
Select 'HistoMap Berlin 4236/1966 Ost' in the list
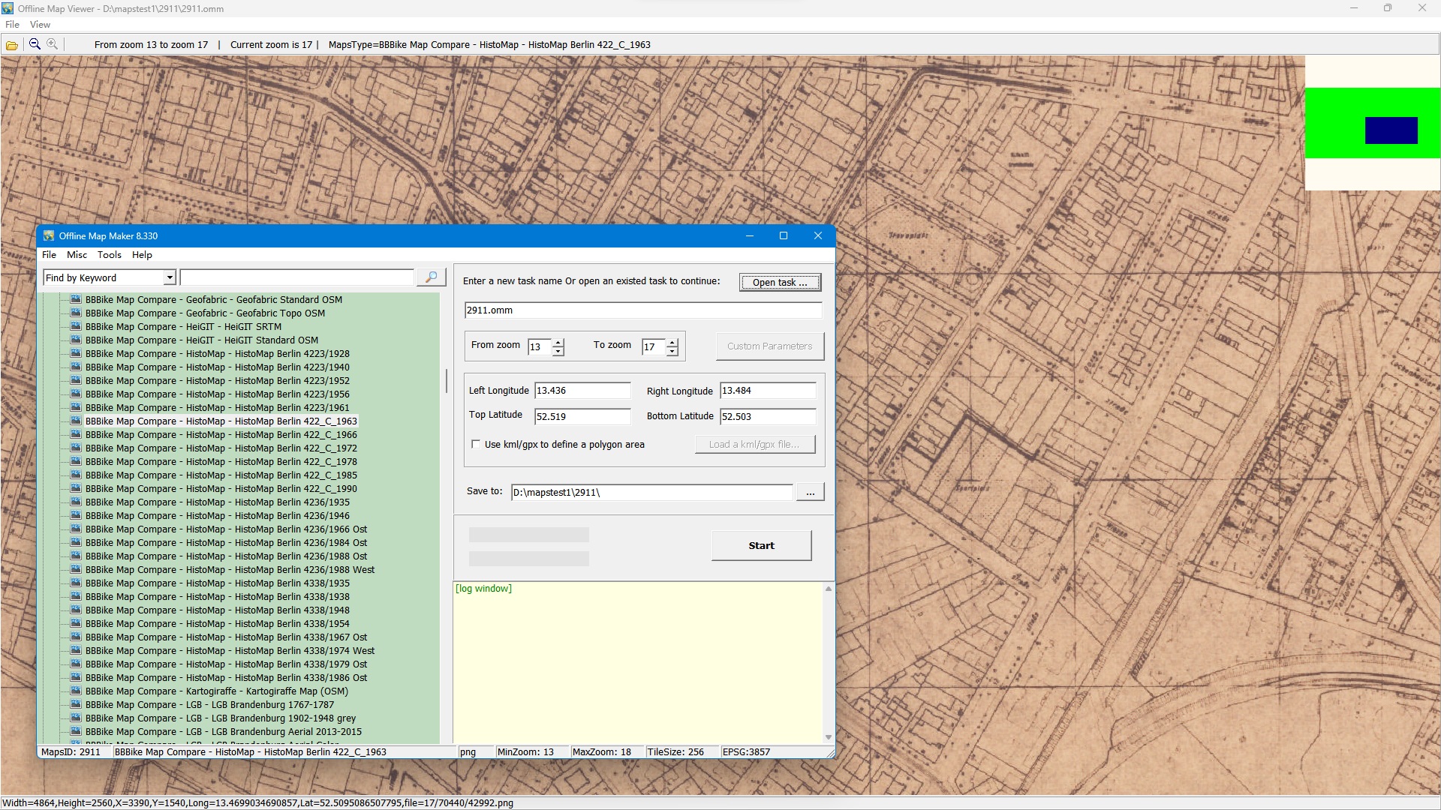click(x=226, y=529)
